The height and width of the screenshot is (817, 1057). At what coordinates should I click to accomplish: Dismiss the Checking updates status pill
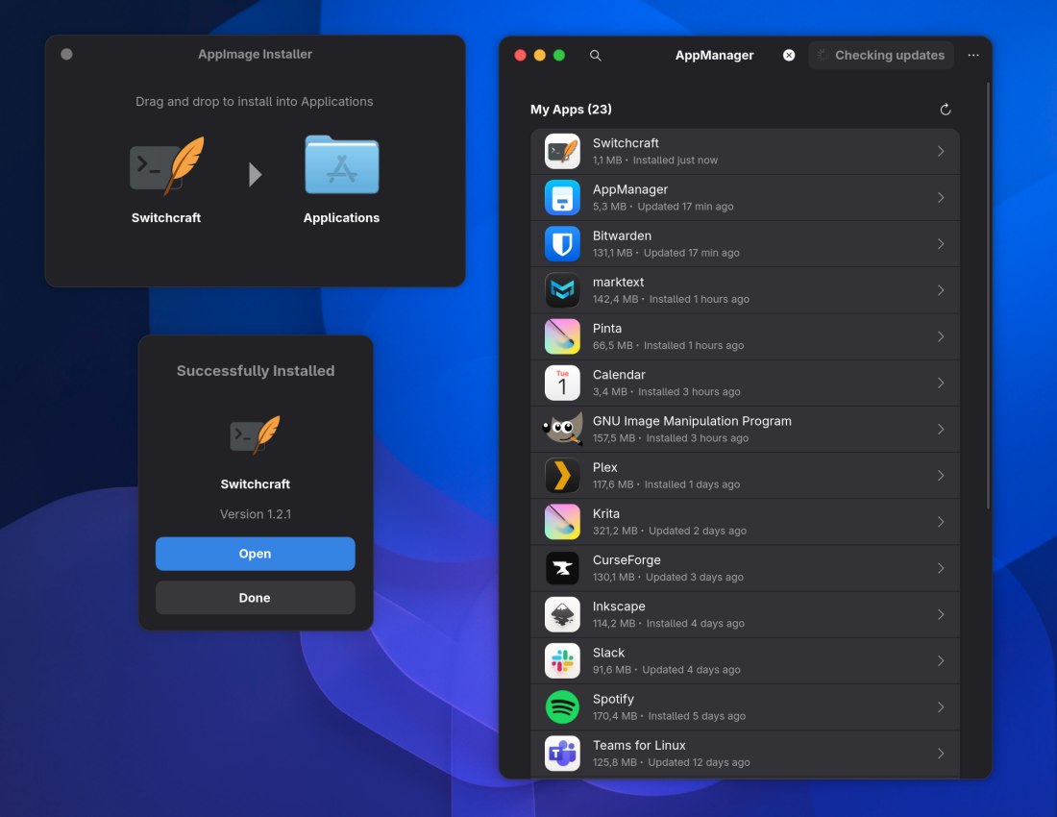880,55
